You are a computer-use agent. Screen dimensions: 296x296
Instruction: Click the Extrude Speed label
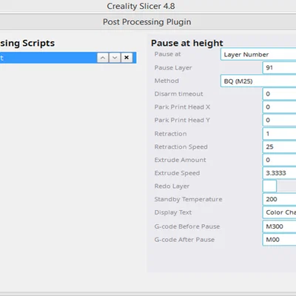coord(177,173)
